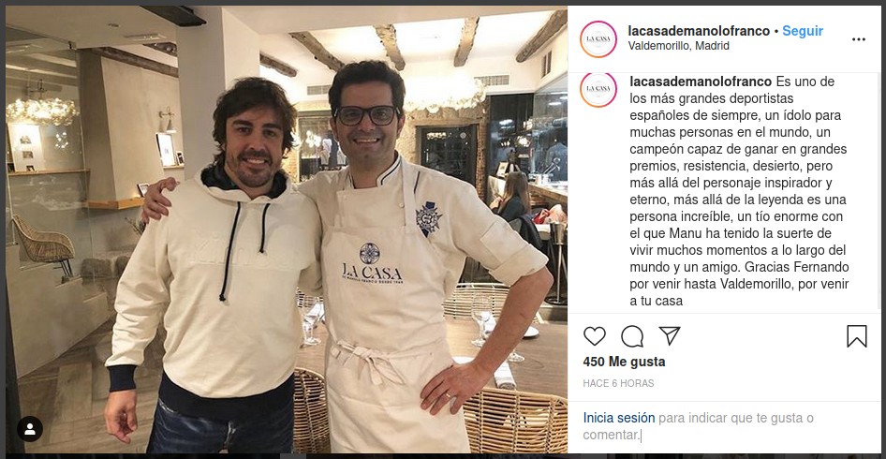Share the post with paper plane icon
This screenshot has width=886, height=459.
point(670,335)
